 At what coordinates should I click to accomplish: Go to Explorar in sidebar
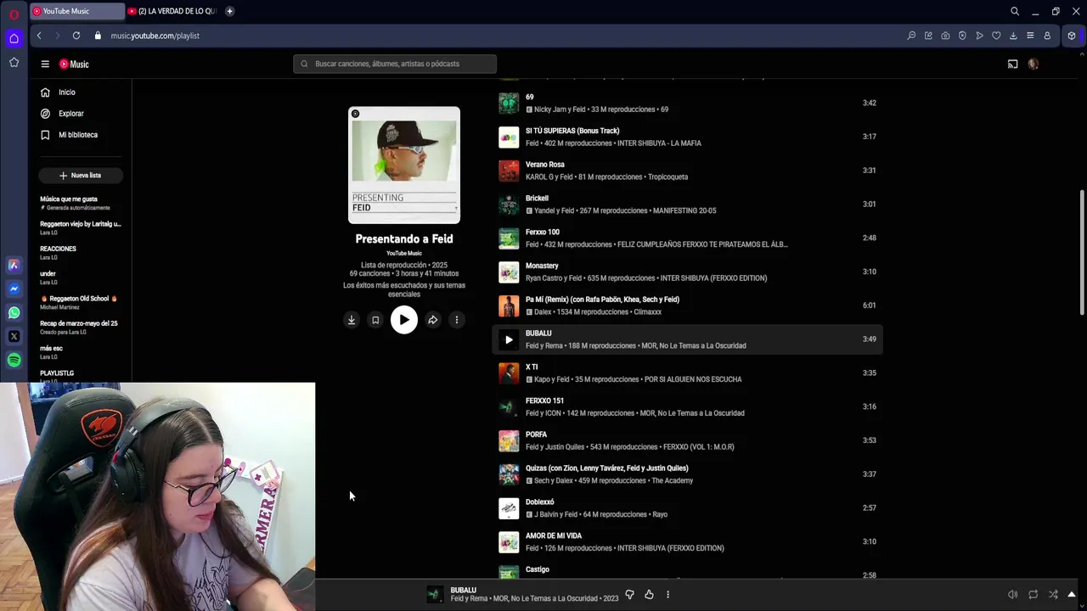(81, 114)
